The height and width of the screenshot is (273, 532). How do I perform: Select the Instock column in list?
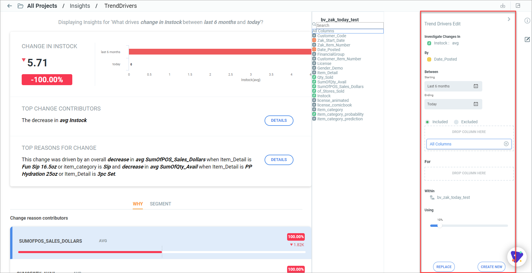[324, 96]
